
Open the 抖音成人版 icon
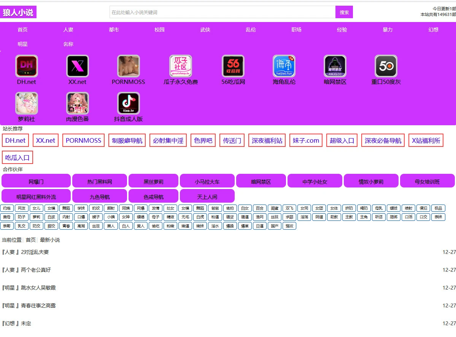click(129, 103)
